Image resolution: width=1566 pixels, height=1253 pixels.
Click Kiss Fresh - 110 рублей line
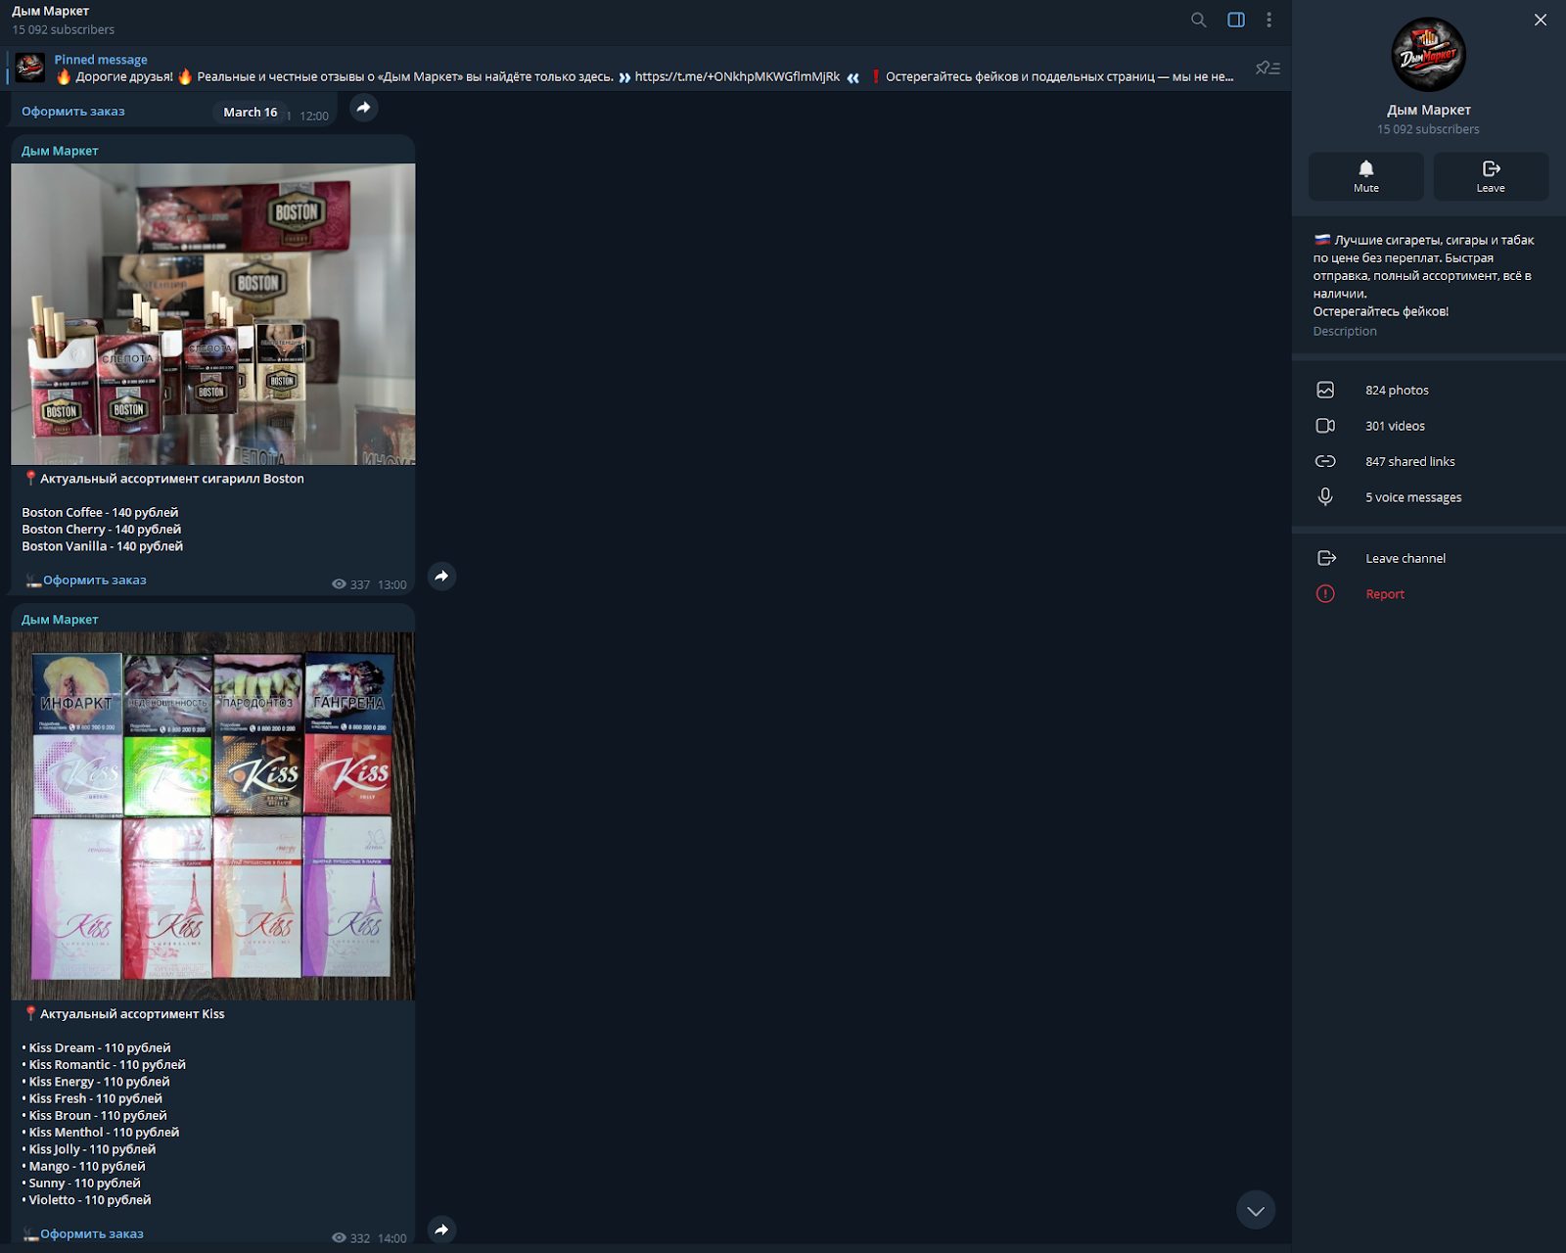(x=92, y=1098)
